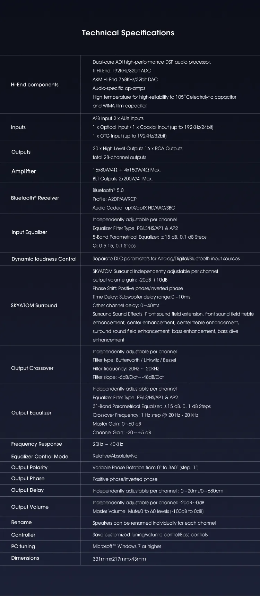
Task: Click the Frequency Response label
Action: pyautogui.click(x=36, y=444)
